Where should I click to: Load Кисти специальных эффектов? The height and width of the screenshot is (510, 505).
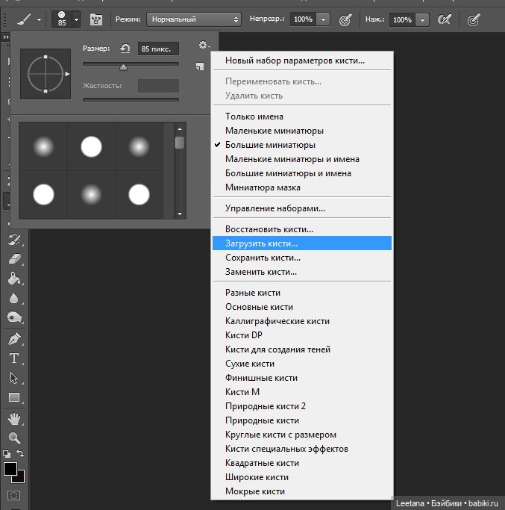[302, 449]
